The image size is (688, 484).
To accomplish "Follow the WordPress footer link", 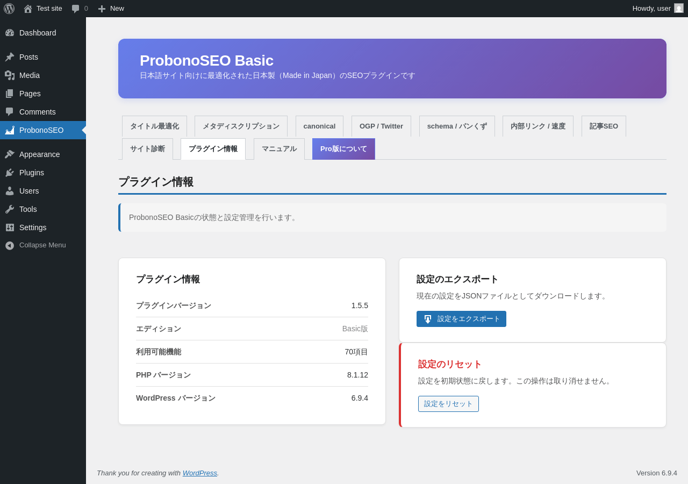I will coord(199,473).
